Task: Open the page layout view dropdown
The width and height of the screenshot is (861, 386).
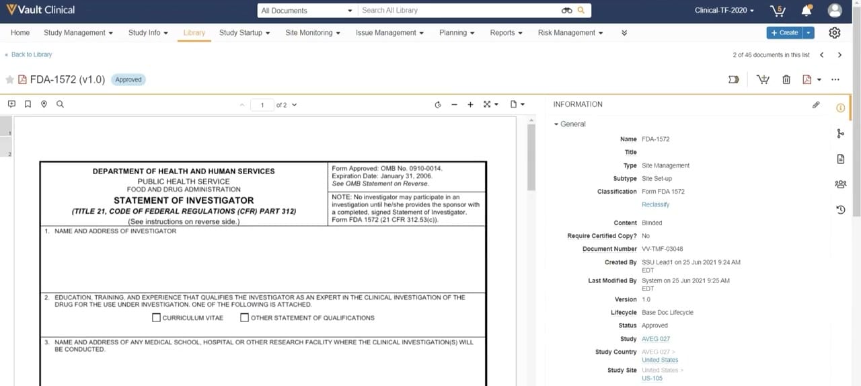Action: click(517, 105)
